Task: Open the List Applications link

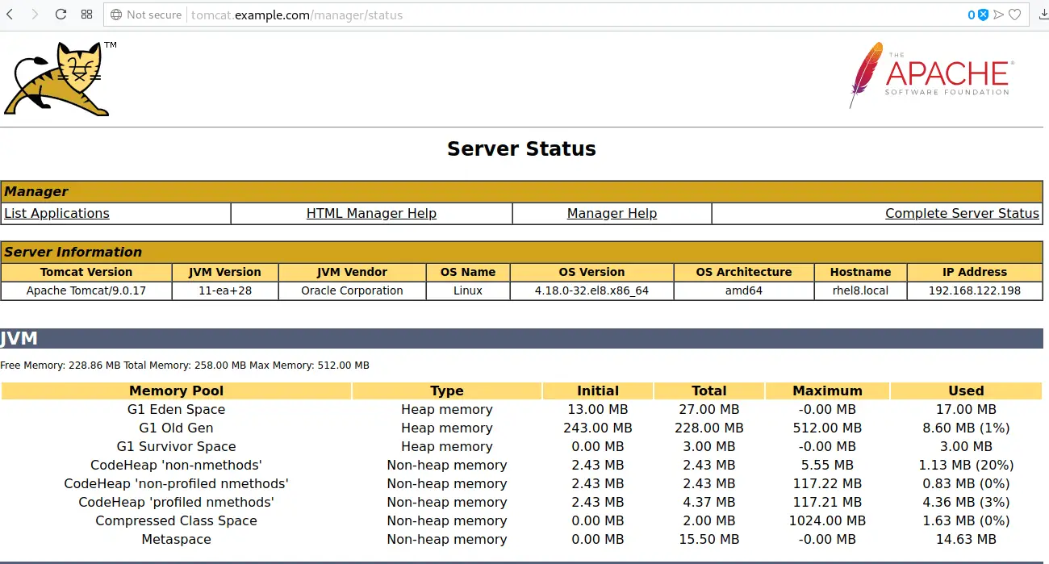Action: click(x=56, y=213)
